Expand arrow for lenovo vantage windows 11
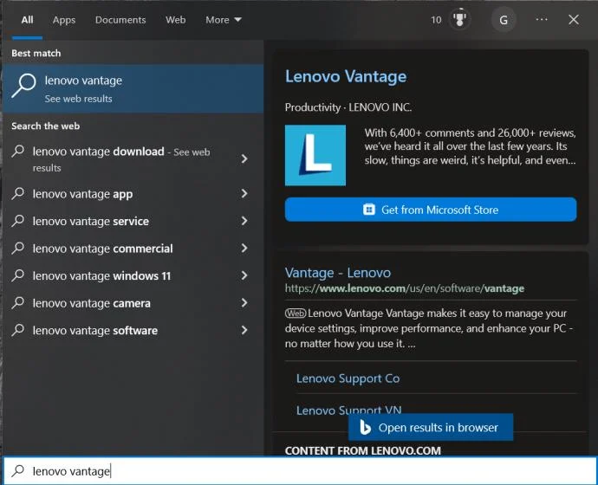The width and height of the screenshot is (598, 485). click(x=244, y=275)
